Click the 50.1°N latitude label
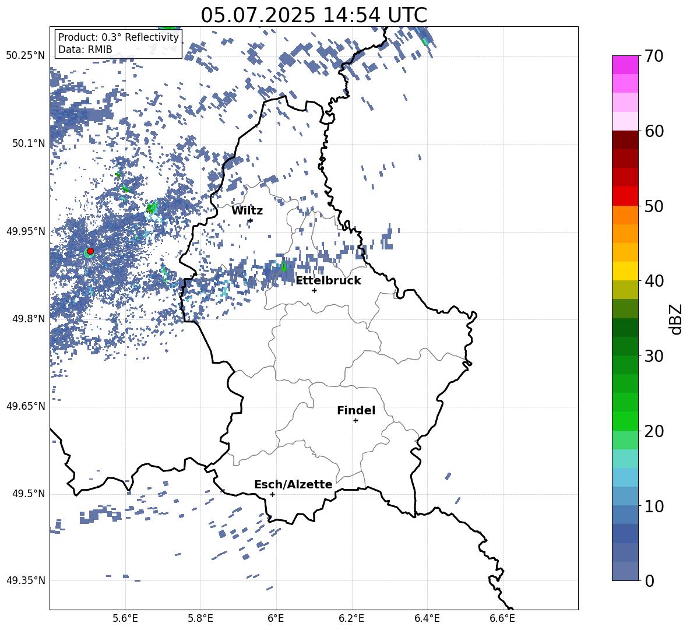This screenshot has height=630, width=690. 29,143
